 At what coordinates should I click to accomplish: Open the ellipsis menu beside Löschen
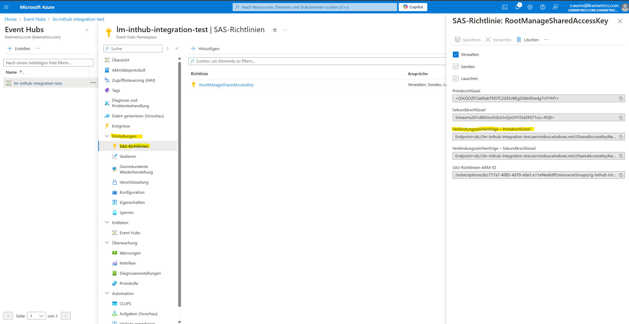[x=546, y=39]
